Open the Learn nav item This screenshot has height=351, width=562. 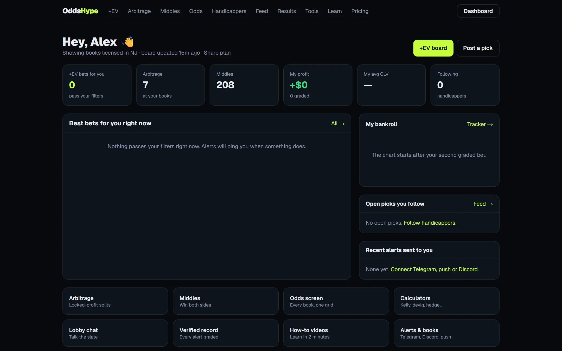click(x=335, y=11)
